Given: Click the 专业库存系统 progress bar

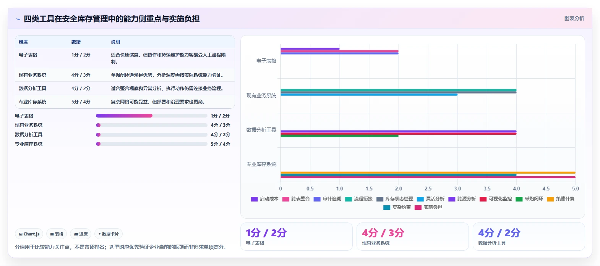Looking at the screenshot, I should 151,144.
